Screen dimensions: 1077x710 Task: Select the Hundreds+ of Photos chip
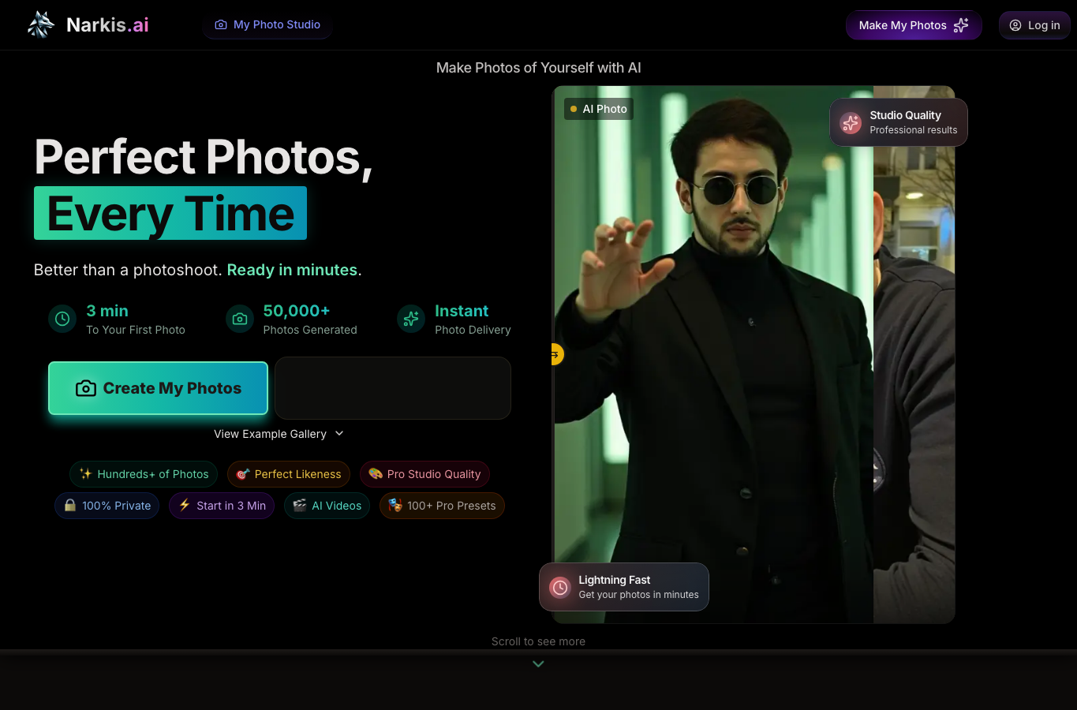[144, 474]
